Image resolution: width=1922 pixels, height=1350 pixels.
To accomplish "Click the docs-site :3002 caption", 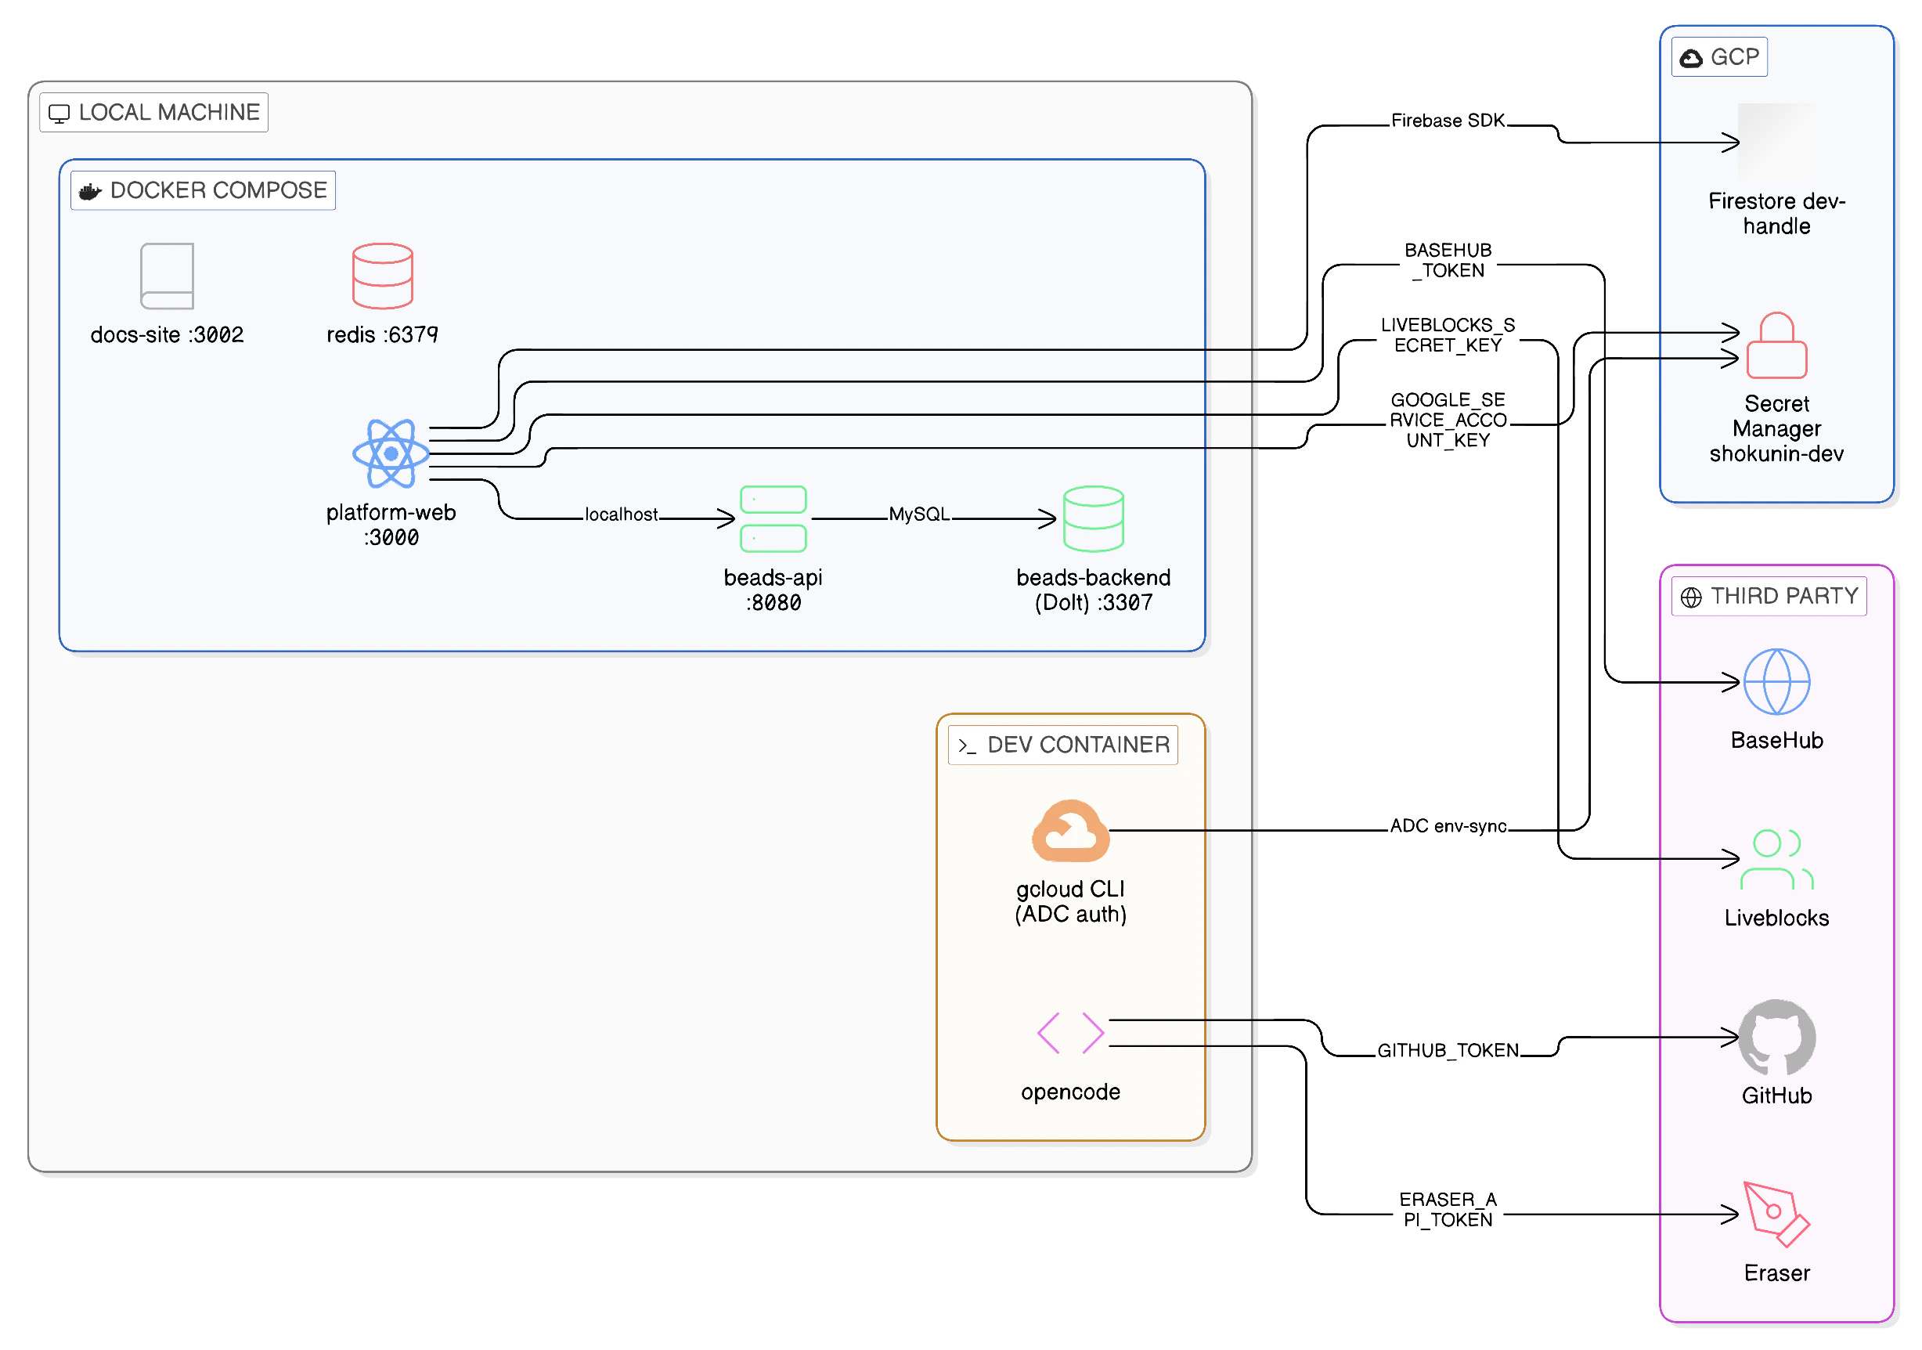I will [x=168, y=335].
